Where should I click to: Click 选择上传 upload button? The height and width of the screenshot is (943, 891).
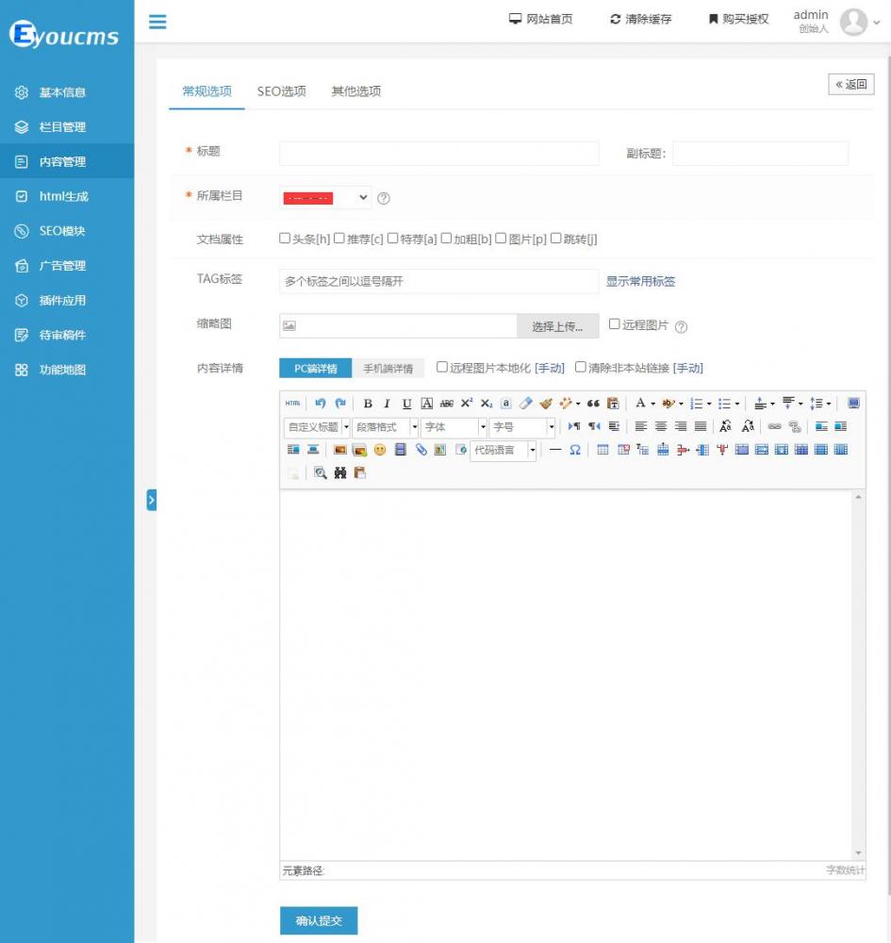[x=558, y=326]
